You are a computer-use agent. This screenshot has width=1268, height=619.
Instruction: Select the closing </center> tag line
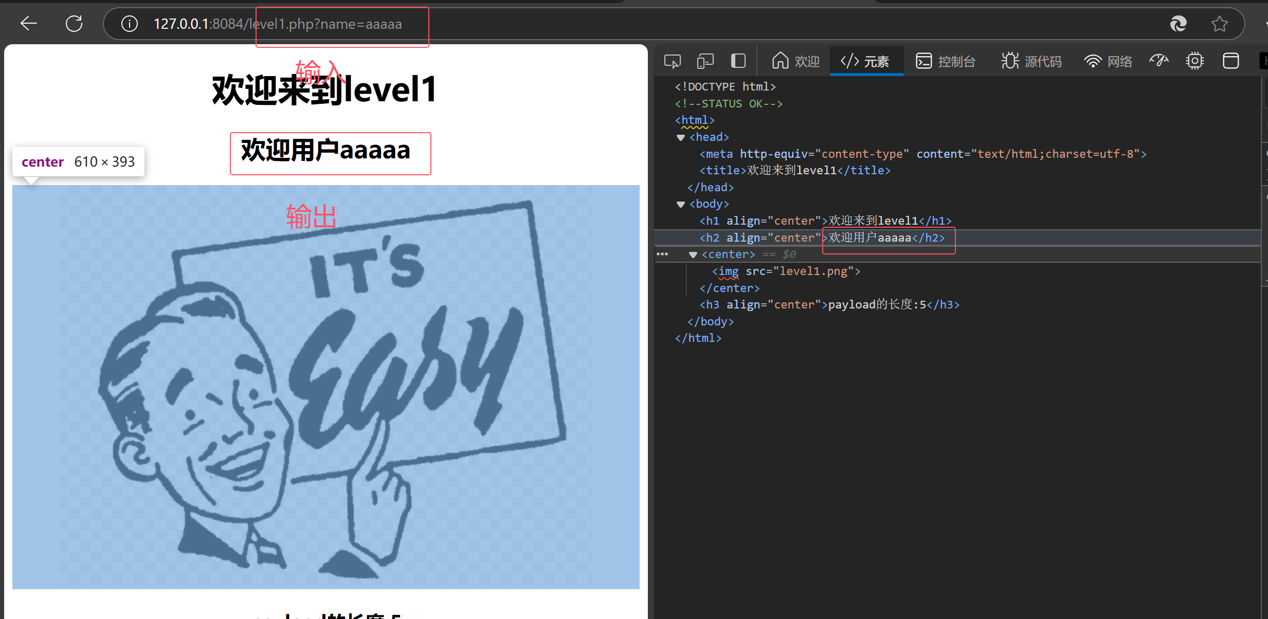730,288
